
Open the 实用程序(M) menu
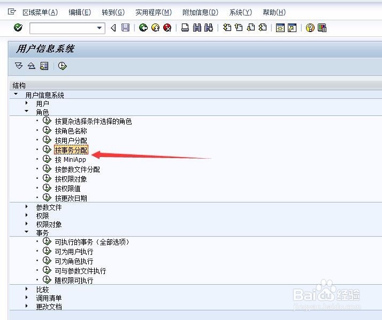pyautogui.click(x=154, y=12)
